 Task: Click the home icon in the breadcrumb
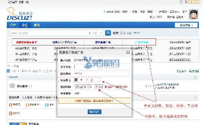tap(8, 66)
